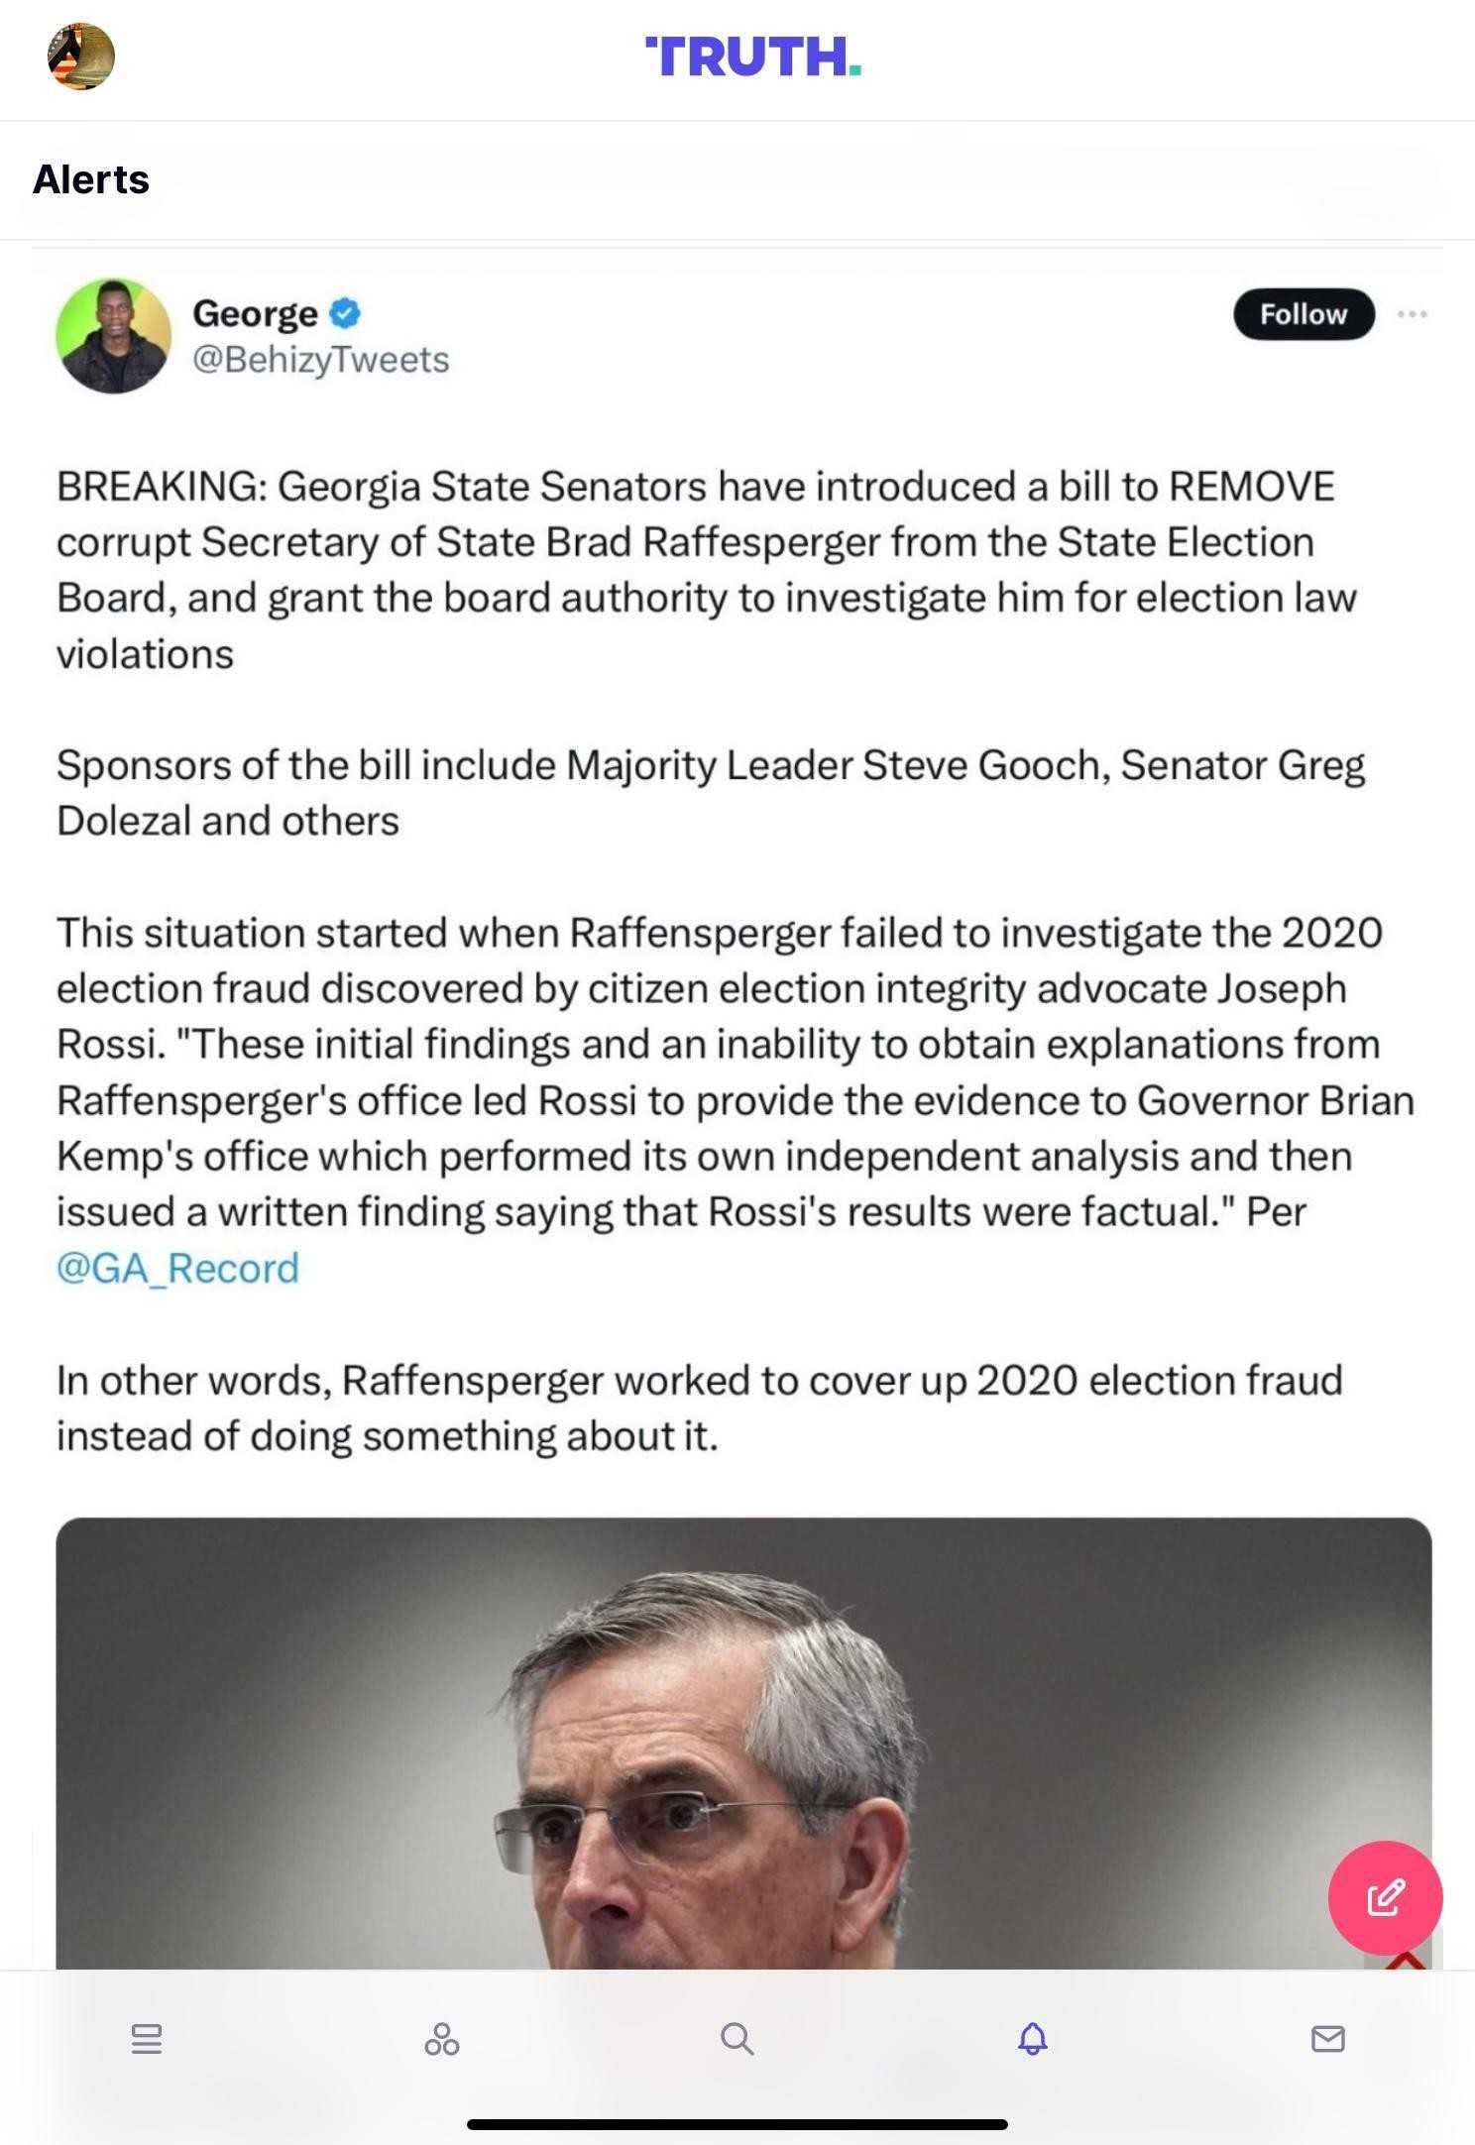1475x2145 pixels.
Task: Tap the Alerts page heading
Action: (x=91, y=179)
